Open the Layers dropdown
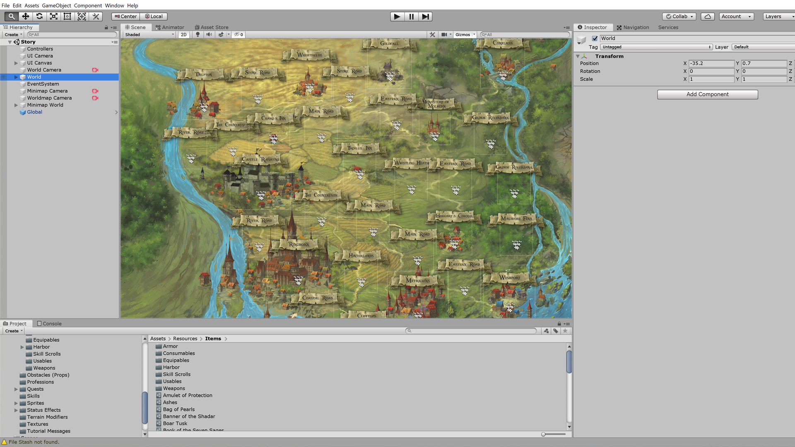This screenshot has width=795, height=447. [778, 17]
